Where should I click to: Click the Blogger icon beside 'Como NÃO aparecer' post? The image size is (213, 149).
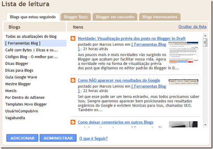(73, 80)
